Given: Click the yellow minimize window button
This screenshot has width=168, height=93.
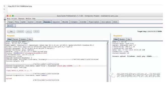Looking at the screenshot, I should tap(10, 16).
